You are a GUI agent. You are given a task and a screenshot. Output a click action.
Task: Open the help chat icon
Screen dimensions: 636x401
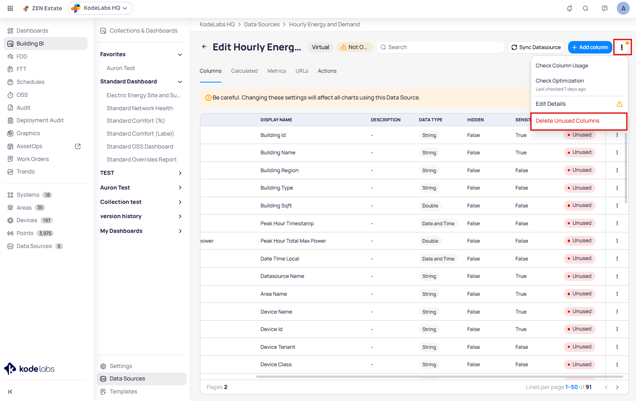(x=605, y=8)
